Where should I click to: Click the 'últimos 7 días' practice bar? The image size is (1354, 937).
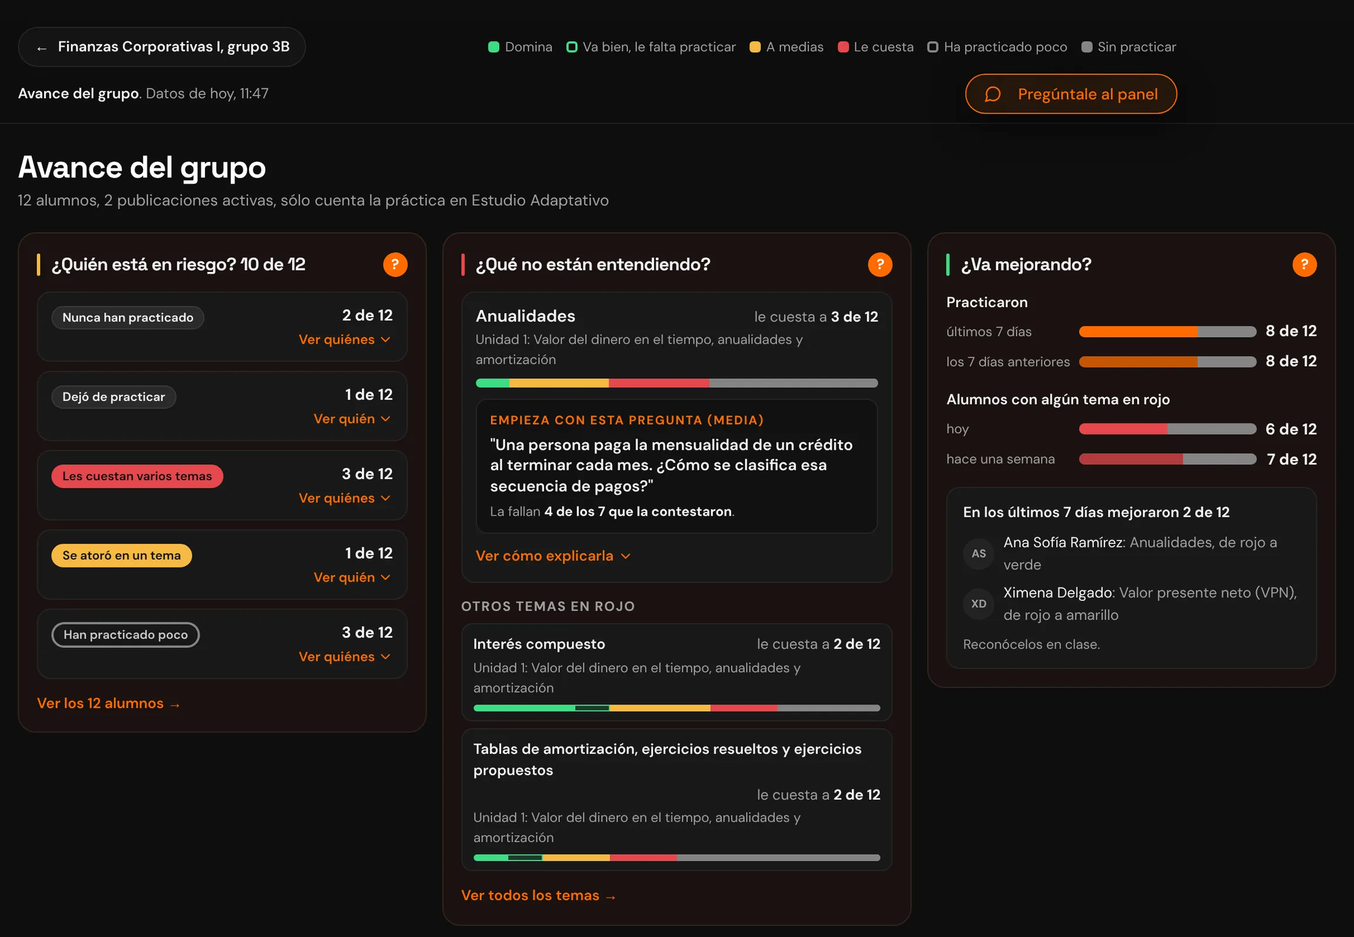tap(1167, 332)
